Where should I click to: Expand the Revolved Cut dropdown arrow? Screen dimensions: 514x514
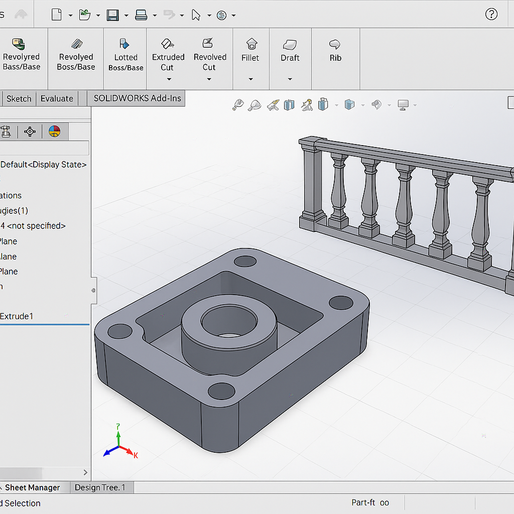tap(209, 79)
